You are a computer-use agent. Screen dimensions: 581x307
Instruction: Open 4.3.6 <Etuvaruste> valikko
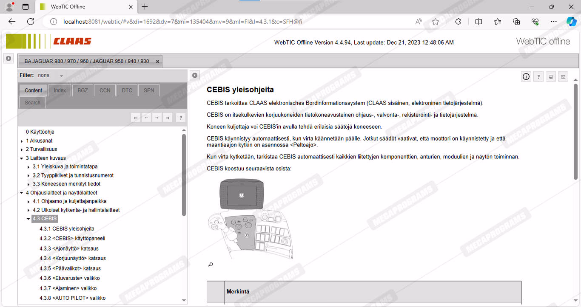click(x=70, y=279)
